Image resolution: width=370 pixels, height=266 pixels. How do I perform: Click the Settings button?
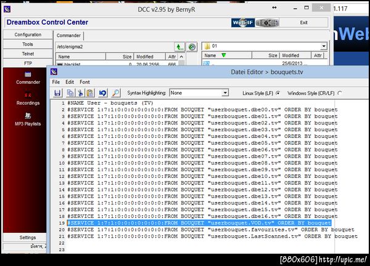[x=28, y=238]
